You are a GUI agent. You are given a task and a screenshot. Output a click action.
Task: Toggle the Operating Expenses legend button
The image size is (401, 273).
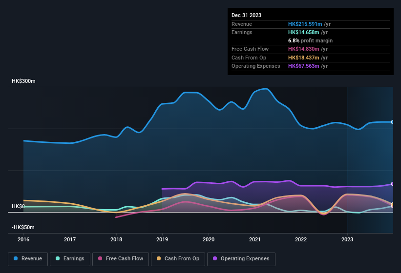[241, 259]
